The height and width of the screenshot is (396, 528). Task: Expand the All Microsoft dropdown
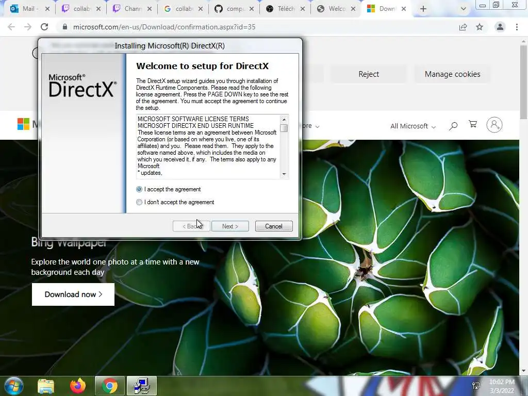click(x=413, y=126)
